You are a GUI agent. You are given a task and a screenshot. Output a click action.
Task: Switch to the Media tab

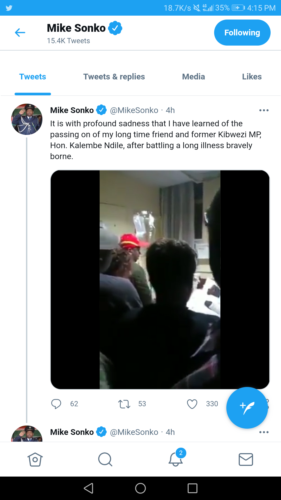click(193, 77)
